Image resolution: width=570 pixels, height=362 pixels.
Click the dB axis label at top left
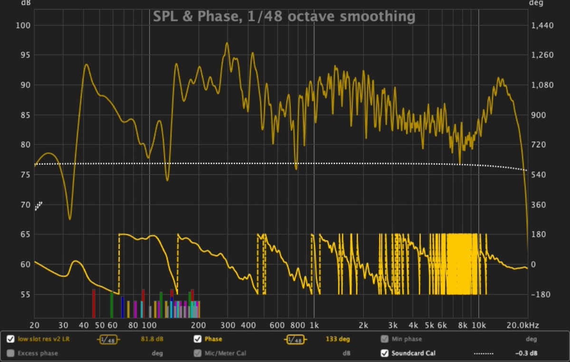click(25, 3)
